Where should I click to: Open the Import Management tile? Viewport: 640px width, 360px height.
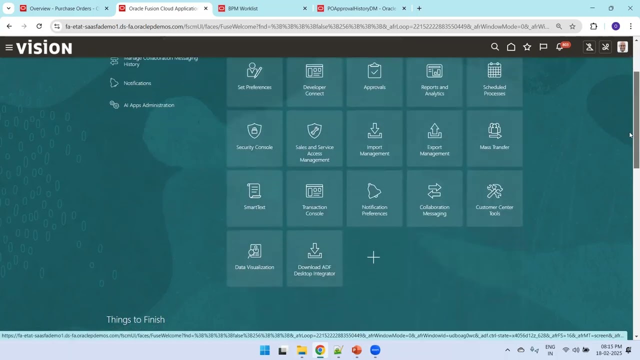(x=374, y=138)
